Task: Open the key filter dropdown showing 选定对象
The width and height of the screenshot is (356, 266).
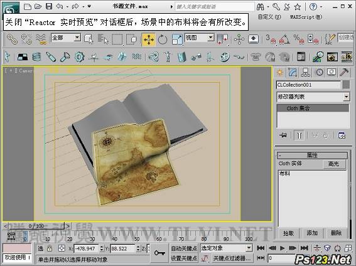Action: pos(227,248)
